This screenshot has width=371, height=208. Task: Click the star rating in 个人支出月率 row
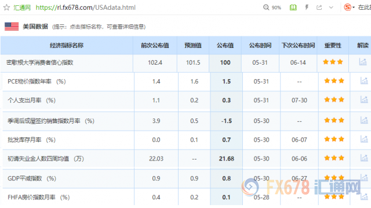334,99
